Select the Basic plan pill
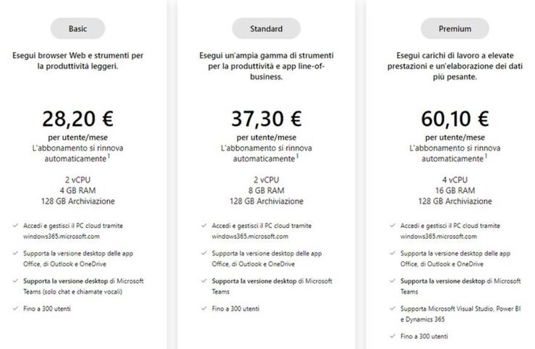Screen dimensions: 535x349 coord(77,29)
